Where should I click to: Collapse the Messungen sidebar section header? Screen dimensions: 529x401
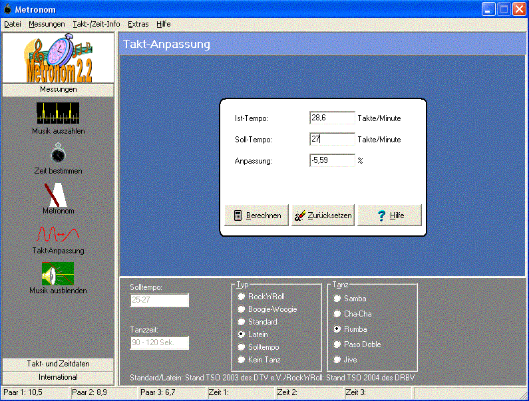(x=58, y=89)
